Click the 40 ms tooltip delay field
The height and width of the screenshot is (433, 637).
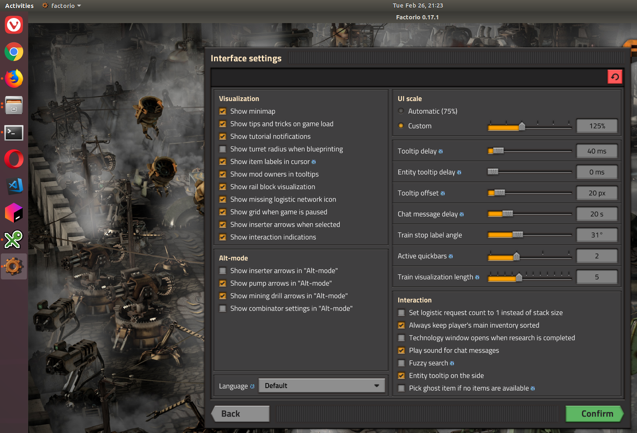[597, 151]
